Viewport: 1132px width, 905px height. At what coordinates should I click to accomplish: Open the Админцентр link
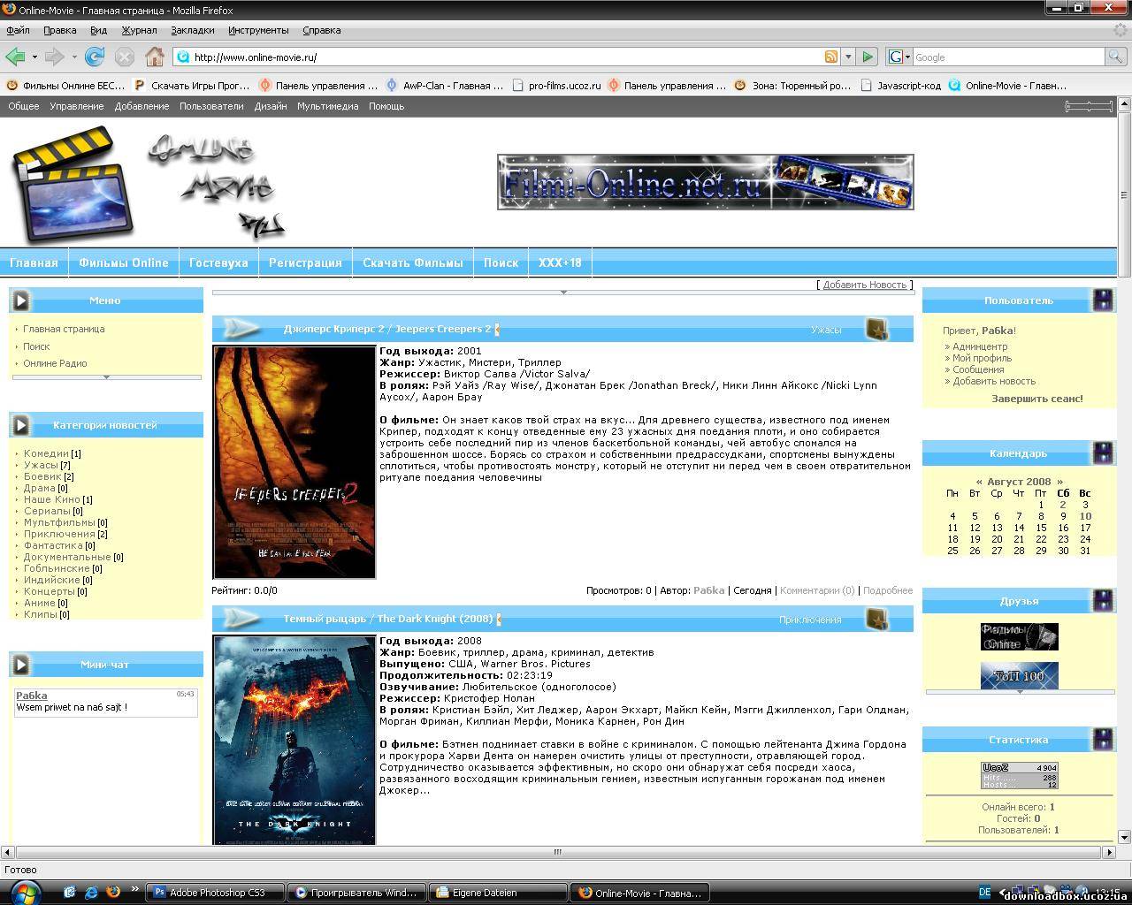click(x=980, y=346)
